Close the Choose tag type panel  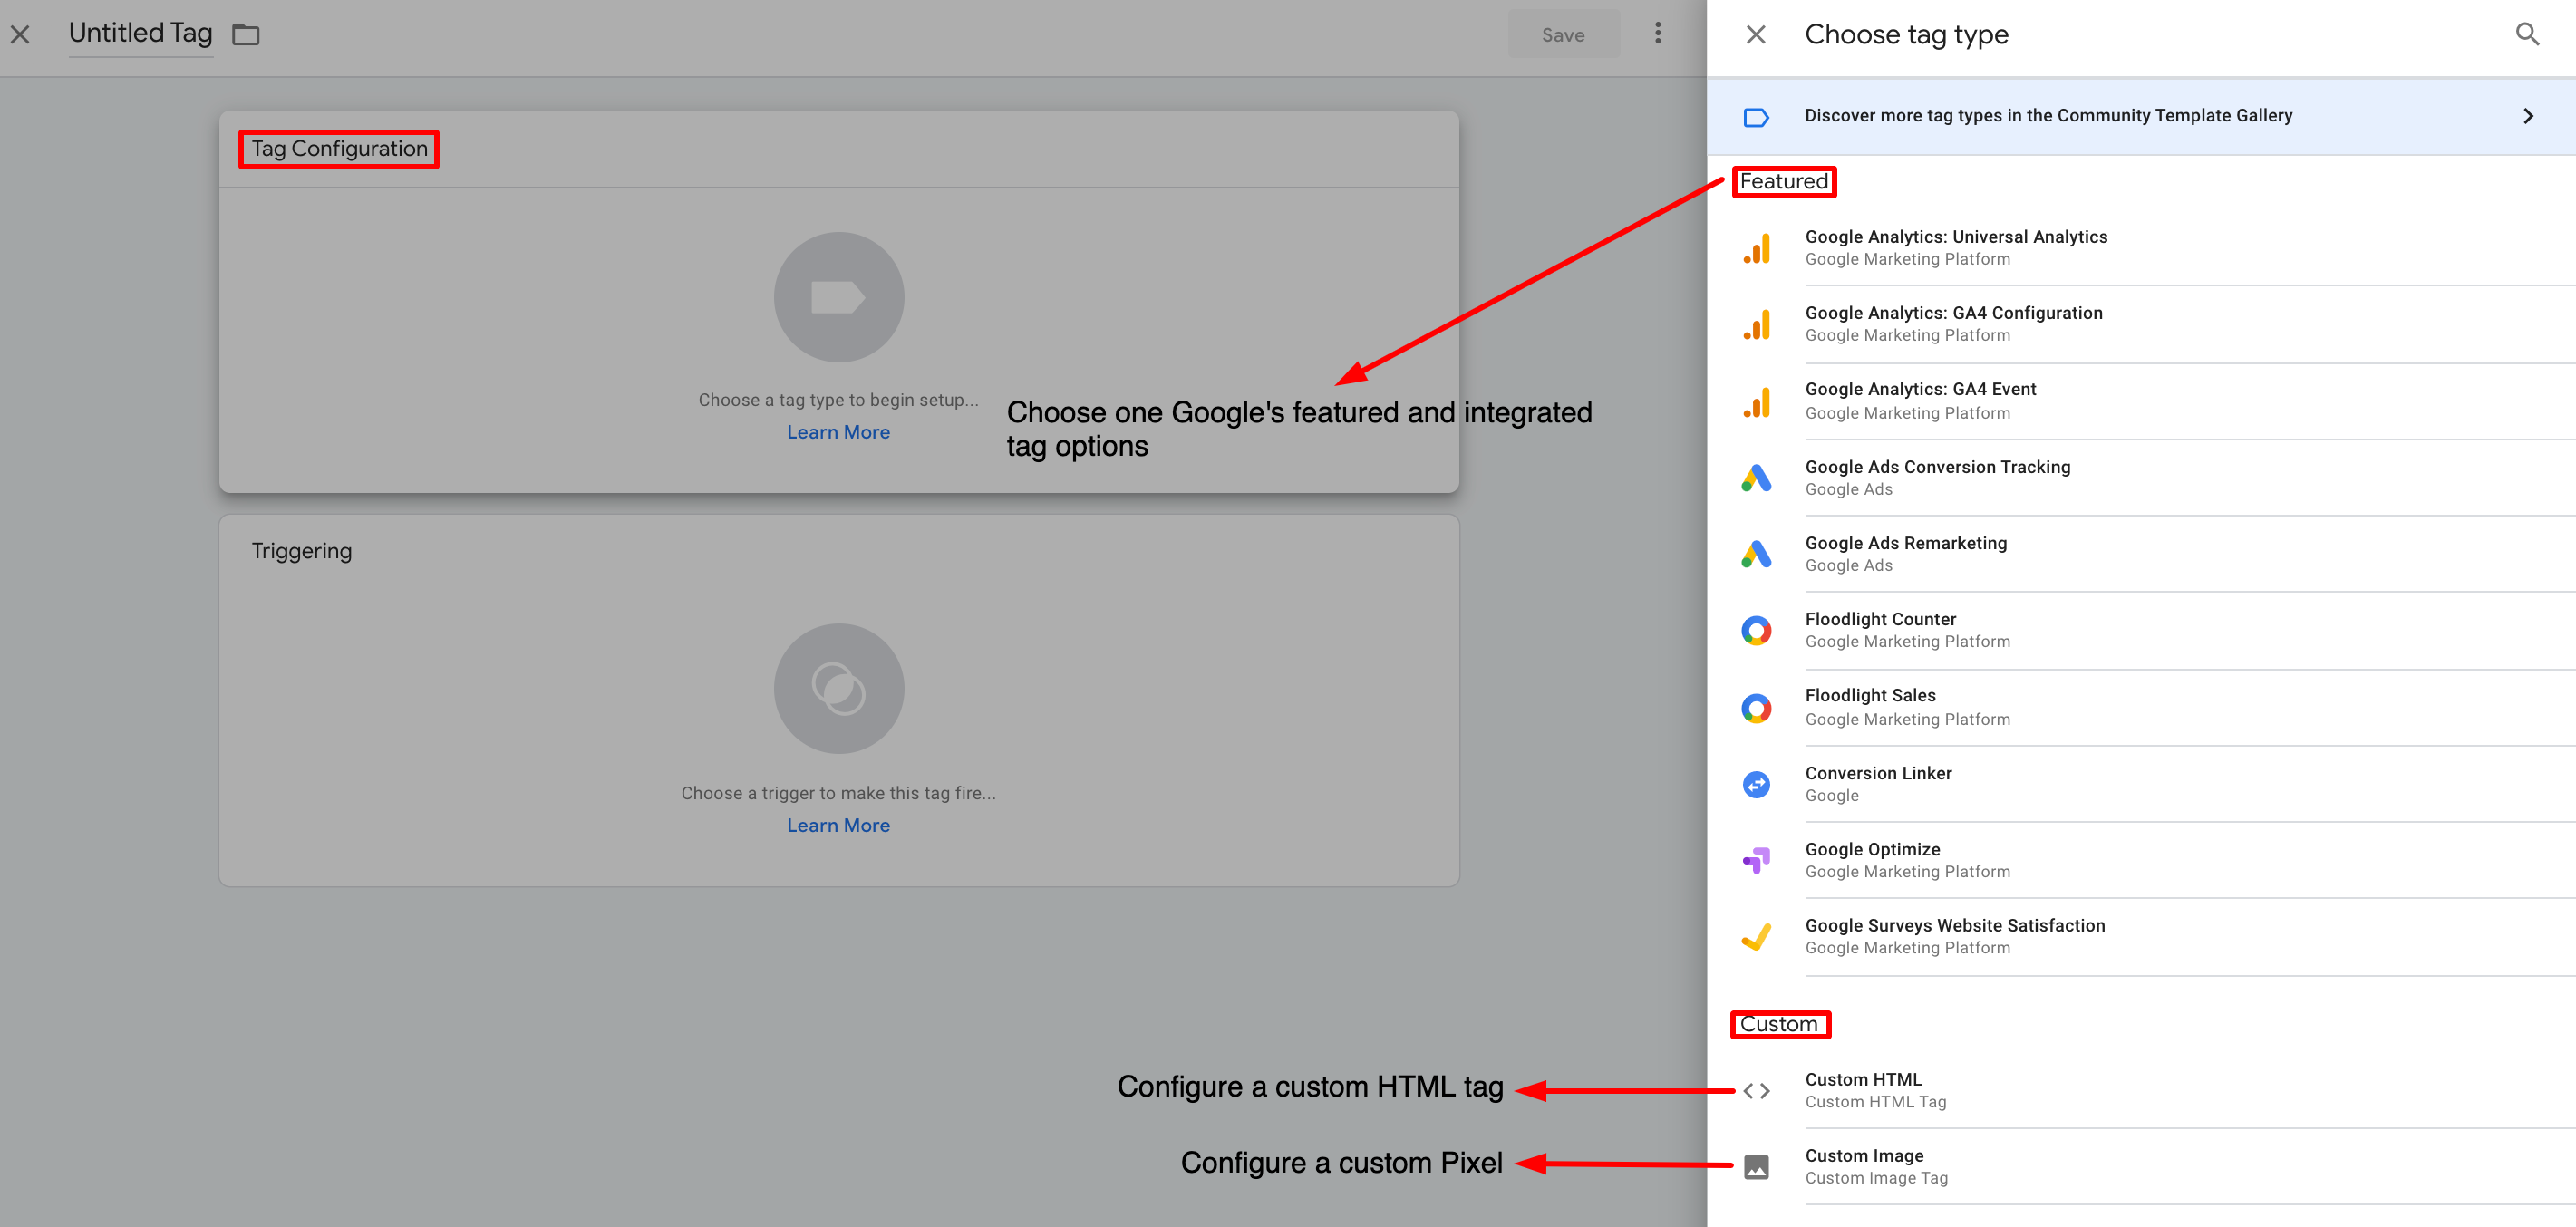tap(1756, 35)
